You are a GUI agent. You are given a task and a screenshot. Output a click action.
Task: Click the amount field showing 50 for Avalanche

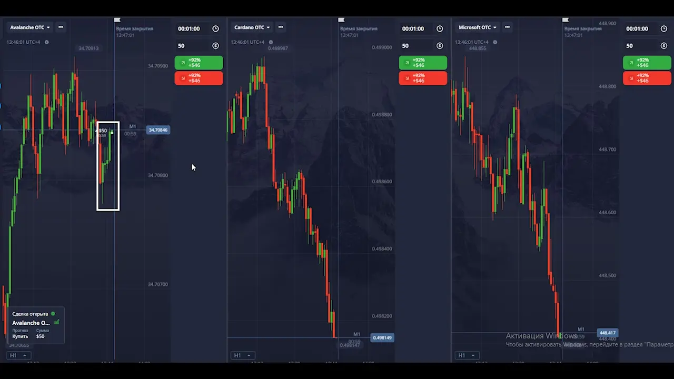[192, 46]
